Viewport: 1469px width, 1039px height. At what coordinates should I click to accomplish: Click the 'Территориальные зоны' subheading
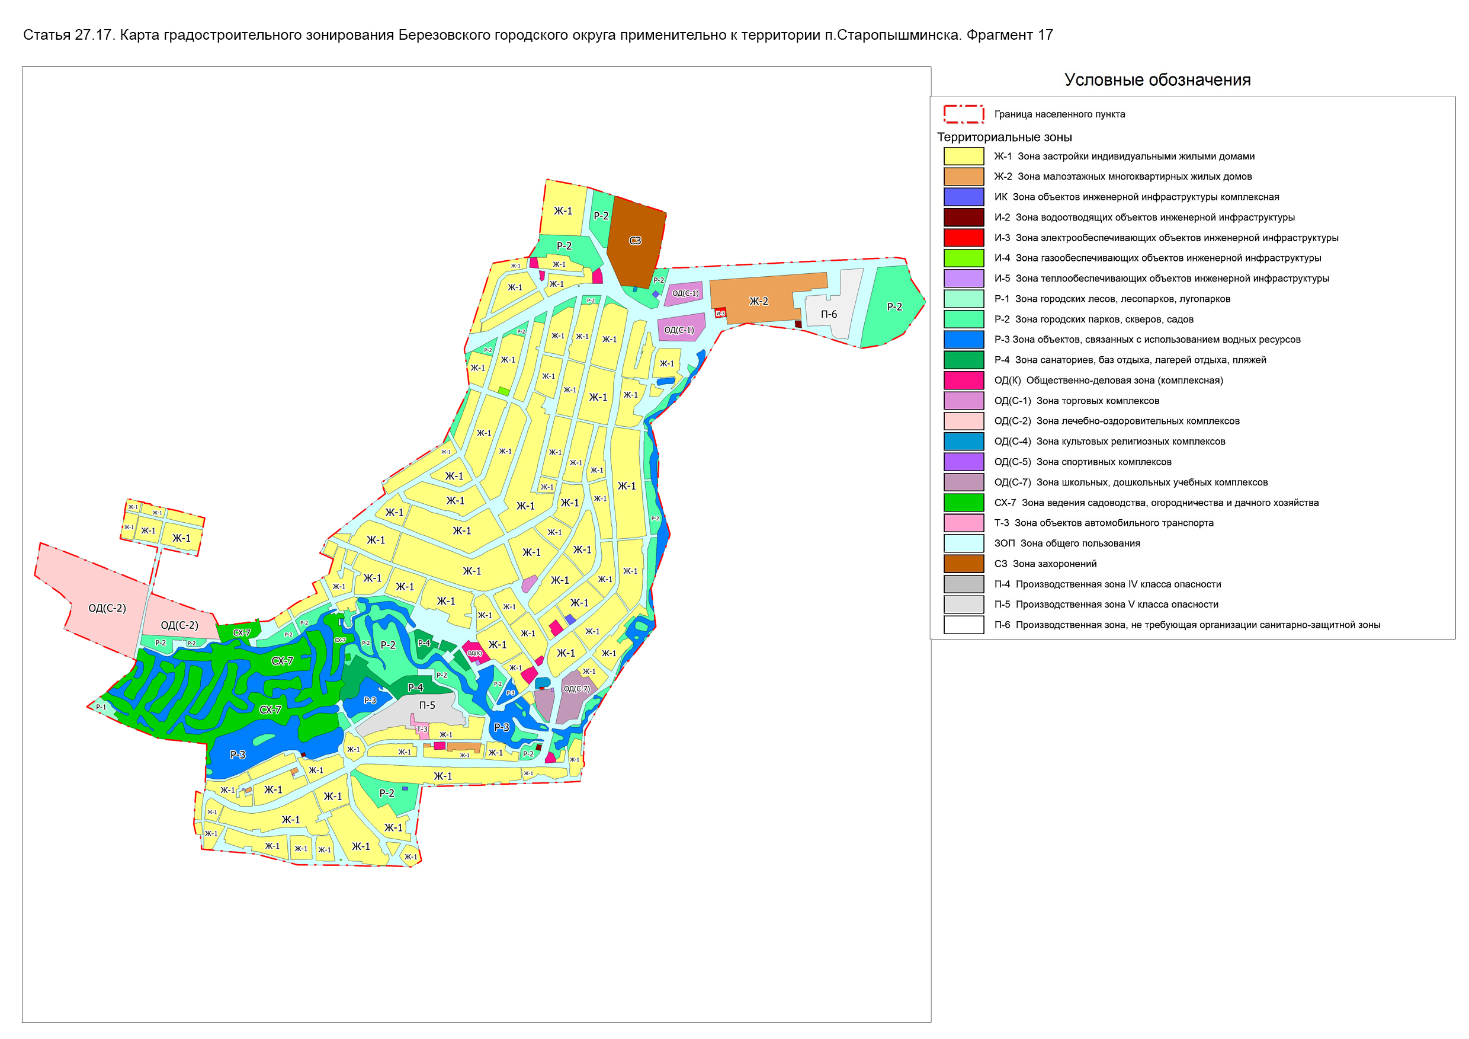[x=1004, y=137]
